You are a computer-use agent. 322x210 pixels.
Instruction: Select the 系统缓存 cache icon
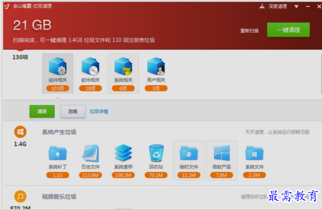tap(123, 153)
